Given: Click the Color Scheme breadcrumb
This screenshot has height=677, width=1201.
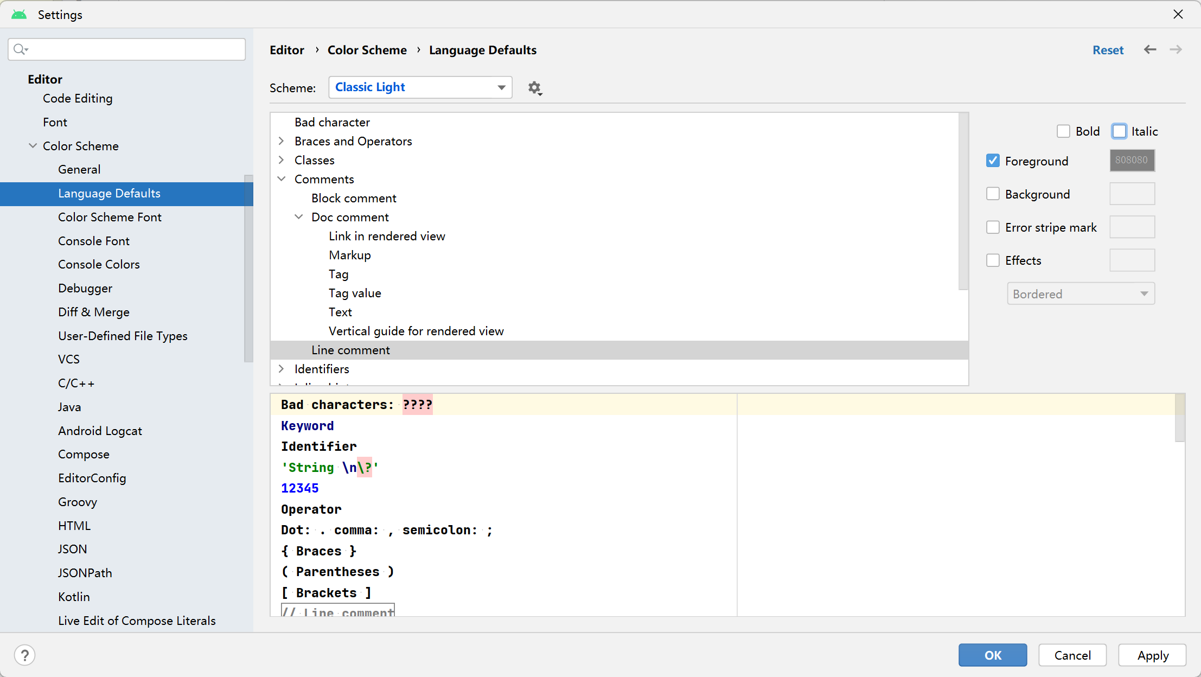Looking at the screenshot, I should coord(367,50).
